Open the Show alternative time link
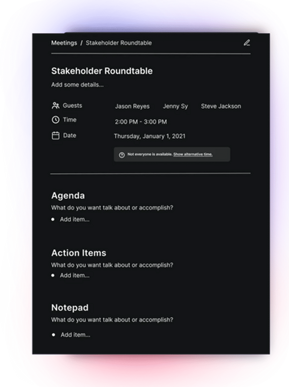 (x=193, y=154)
